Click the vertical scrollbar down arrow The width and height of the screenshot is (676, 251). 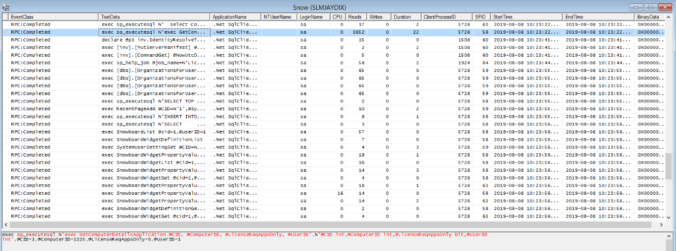point(668,218)
